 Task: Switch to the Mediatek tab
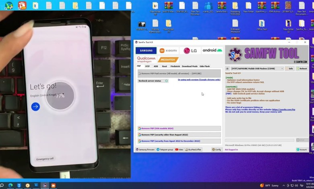175,66
